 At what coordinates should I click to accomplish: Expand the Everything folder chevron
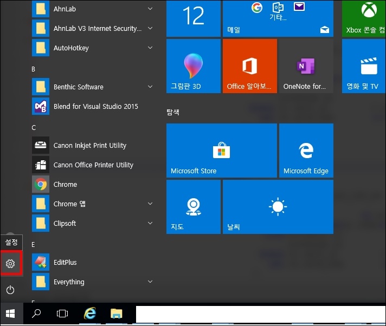150,282
